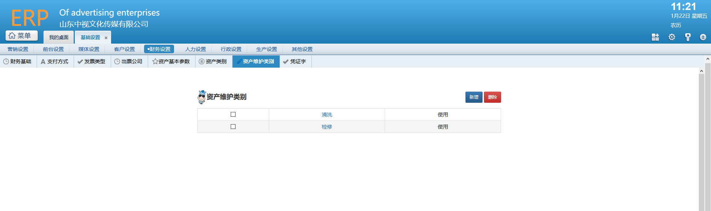Open the 人力设置 menu
Viewport: 711px width, 211px height.
[x=196, y=49]
